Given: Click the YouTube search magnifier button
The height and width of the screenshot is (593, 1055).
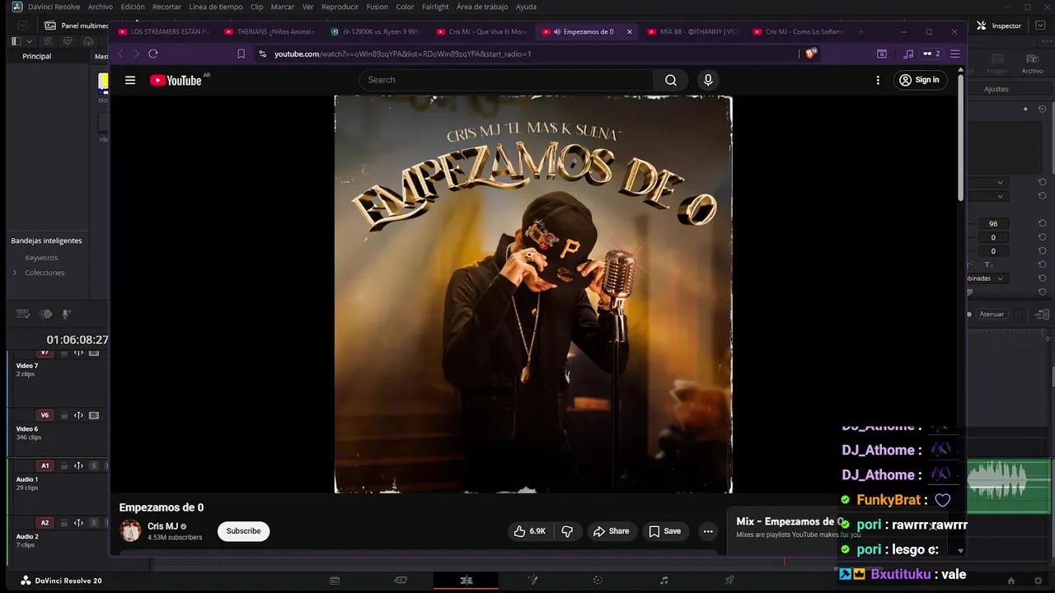Looking at the screenshot, I should pos(671,80).
